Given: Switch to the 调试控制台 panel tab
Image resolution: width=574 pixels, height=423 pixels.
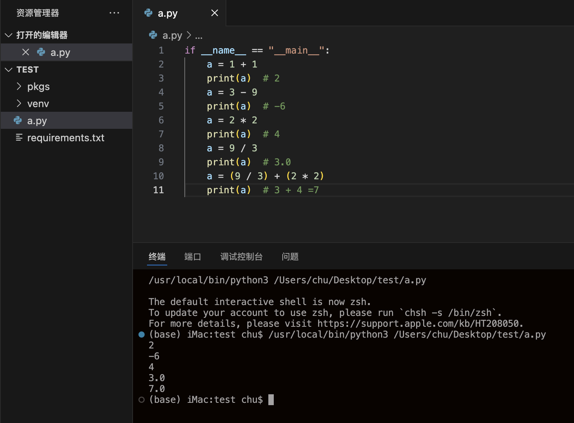Looking at the screenshot, I should 241,257.
